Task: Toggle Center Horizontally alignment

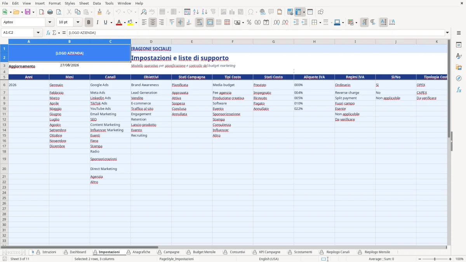Action: (153, 23)
